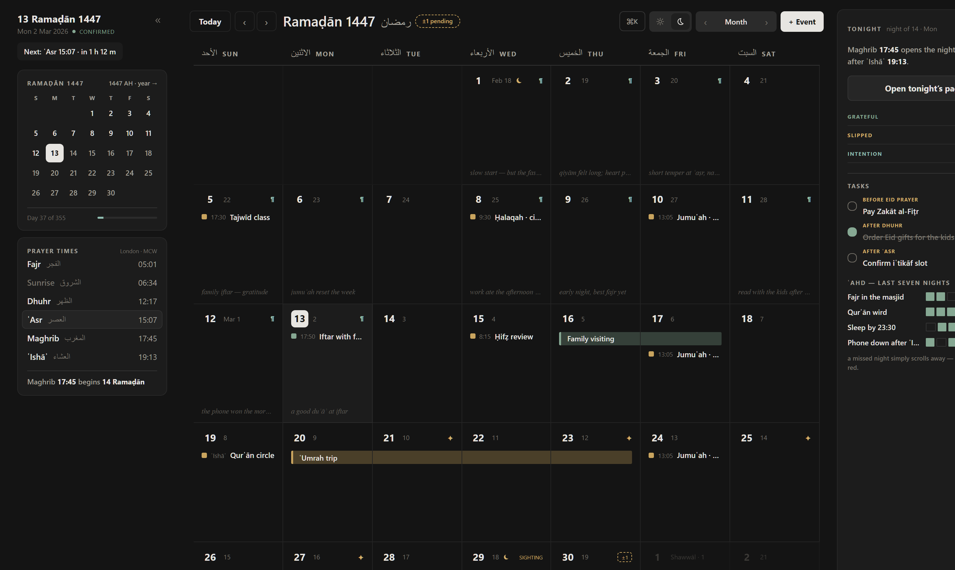Expand the Slipped section
The image size is (955, 570).
click(x=901, y=135)
